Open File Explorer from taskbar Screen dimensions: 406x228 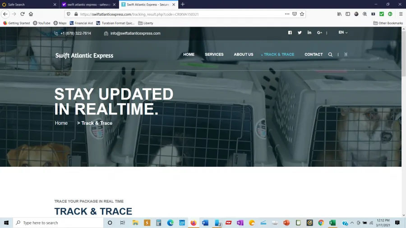[135, 223]
